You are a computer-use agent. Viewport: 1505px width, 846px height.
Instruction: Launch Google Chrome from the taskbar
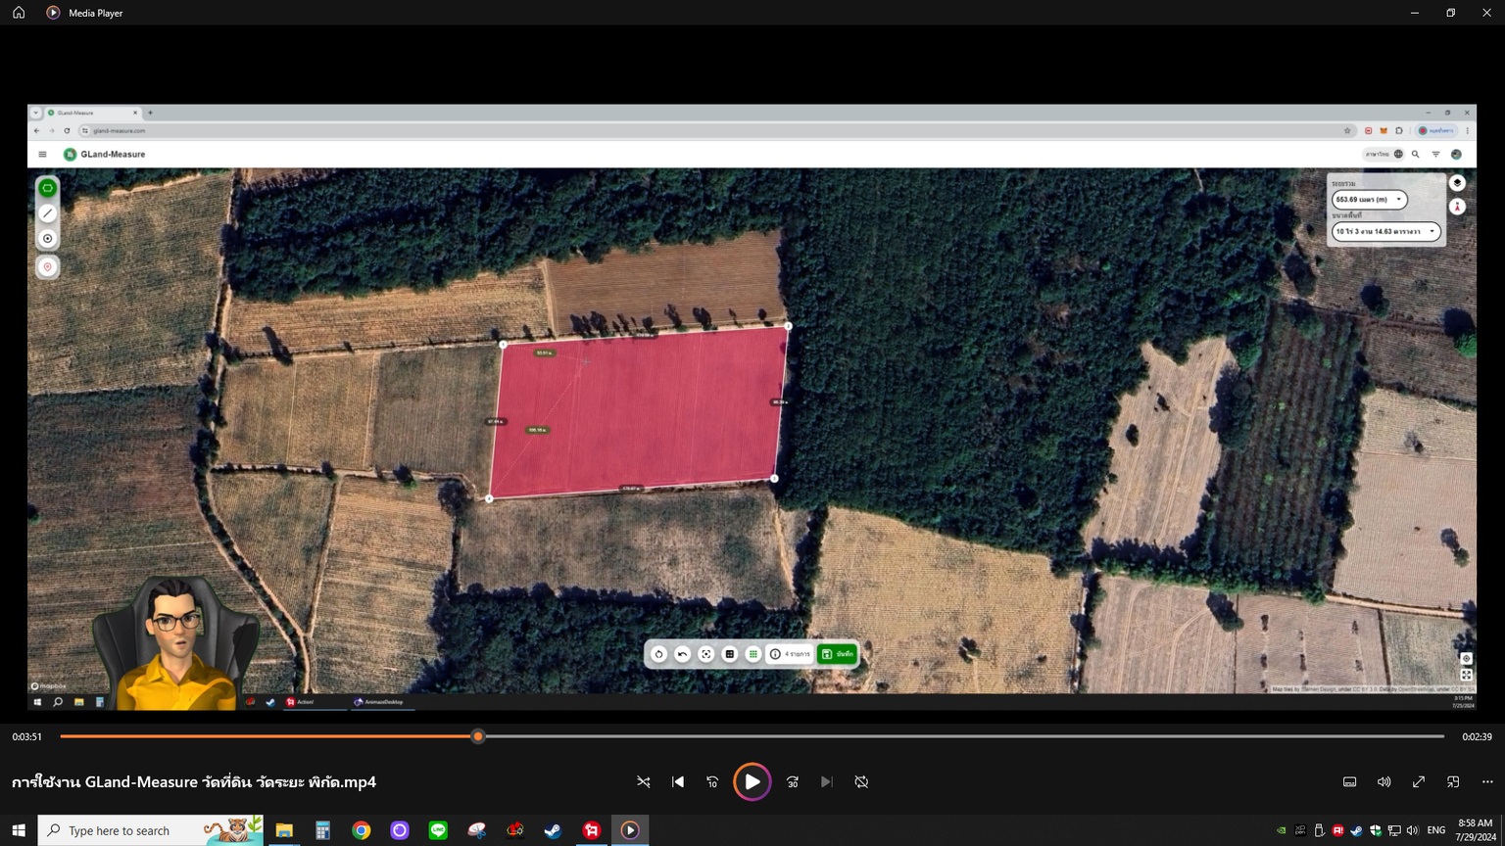click(362, 830)
